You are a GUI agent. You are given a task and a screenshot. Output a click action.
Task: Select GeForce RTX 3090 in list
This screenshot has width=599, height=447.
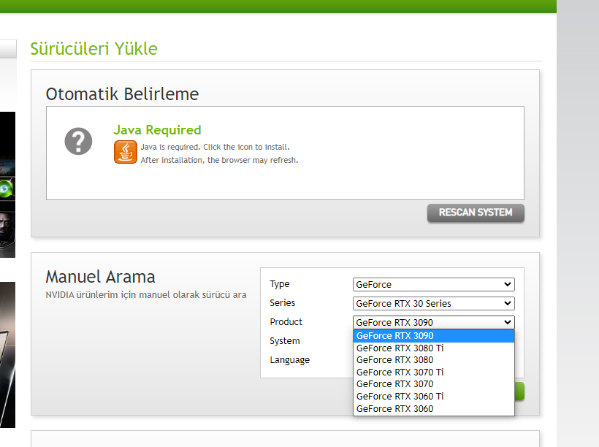point(434,336)
